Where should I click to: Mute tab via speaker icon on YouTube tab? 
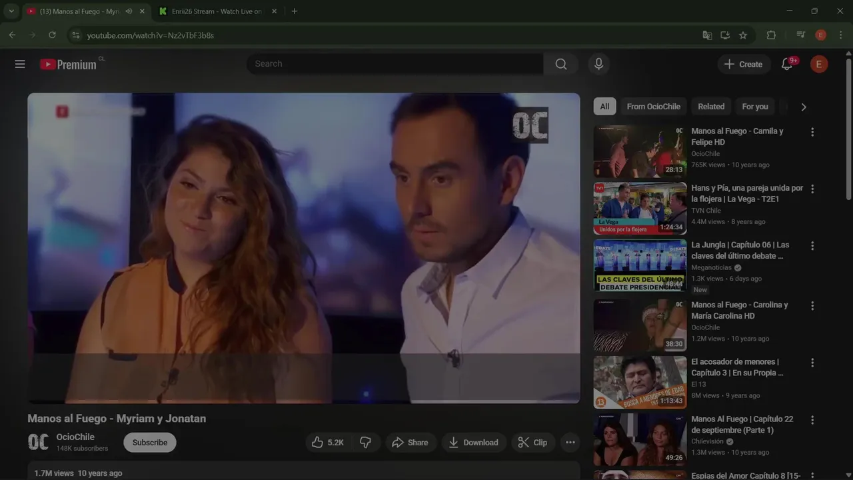tap(128, 11)
